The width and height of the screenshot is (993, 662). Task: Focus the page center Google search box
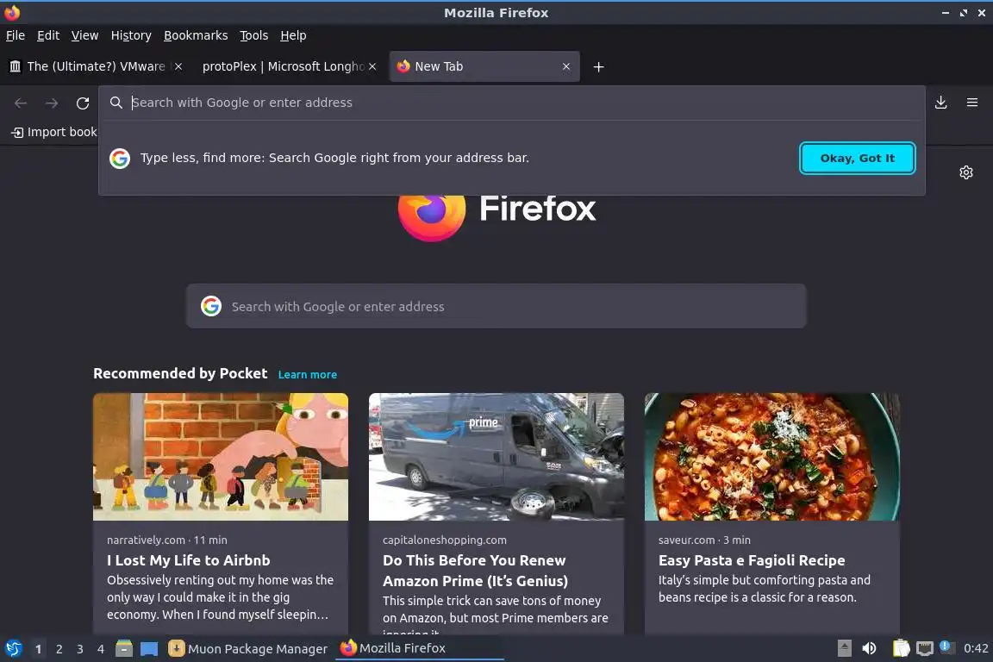[496, 306]
